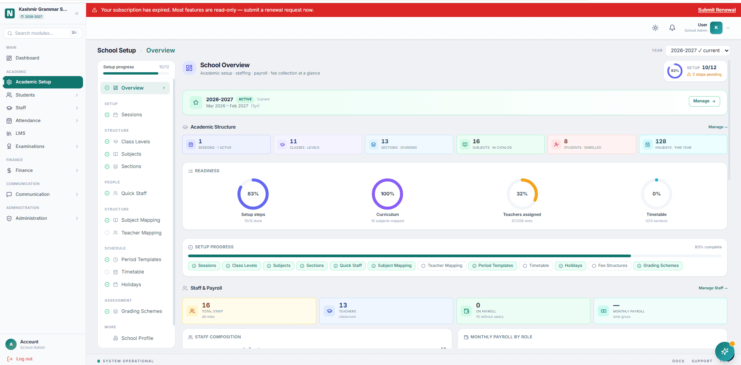Viewport: 741px width, 365px height.
Task: Open School Profile page
Action: 135,338
